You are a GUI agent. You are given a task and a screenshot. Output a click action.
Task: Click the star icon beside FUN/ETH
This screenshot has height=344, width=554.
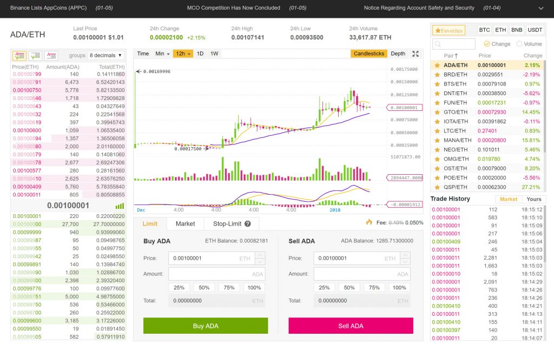coord(437,103)
